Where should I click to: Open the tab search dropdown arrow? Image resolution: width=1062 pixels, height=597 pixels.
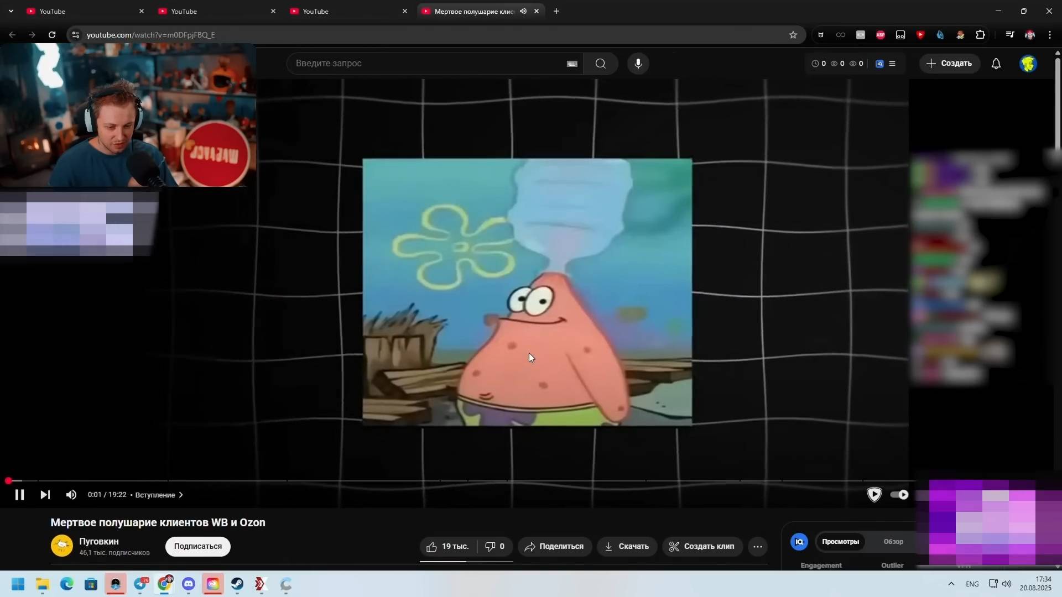[11, 11]
